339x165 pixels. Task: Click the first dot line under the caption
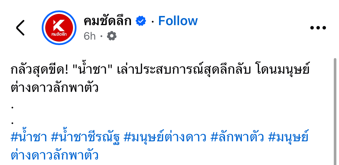pyautogui.click(x=12, y=107)
